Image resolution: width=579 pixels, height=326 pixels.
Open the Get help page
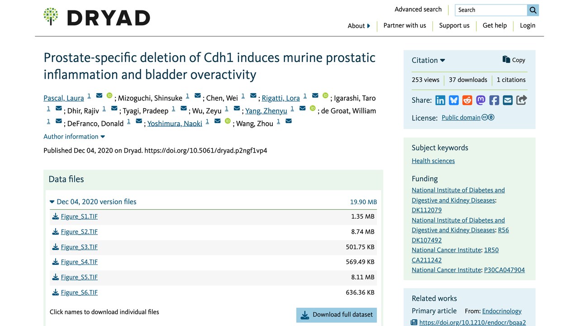tap(495, 25)
